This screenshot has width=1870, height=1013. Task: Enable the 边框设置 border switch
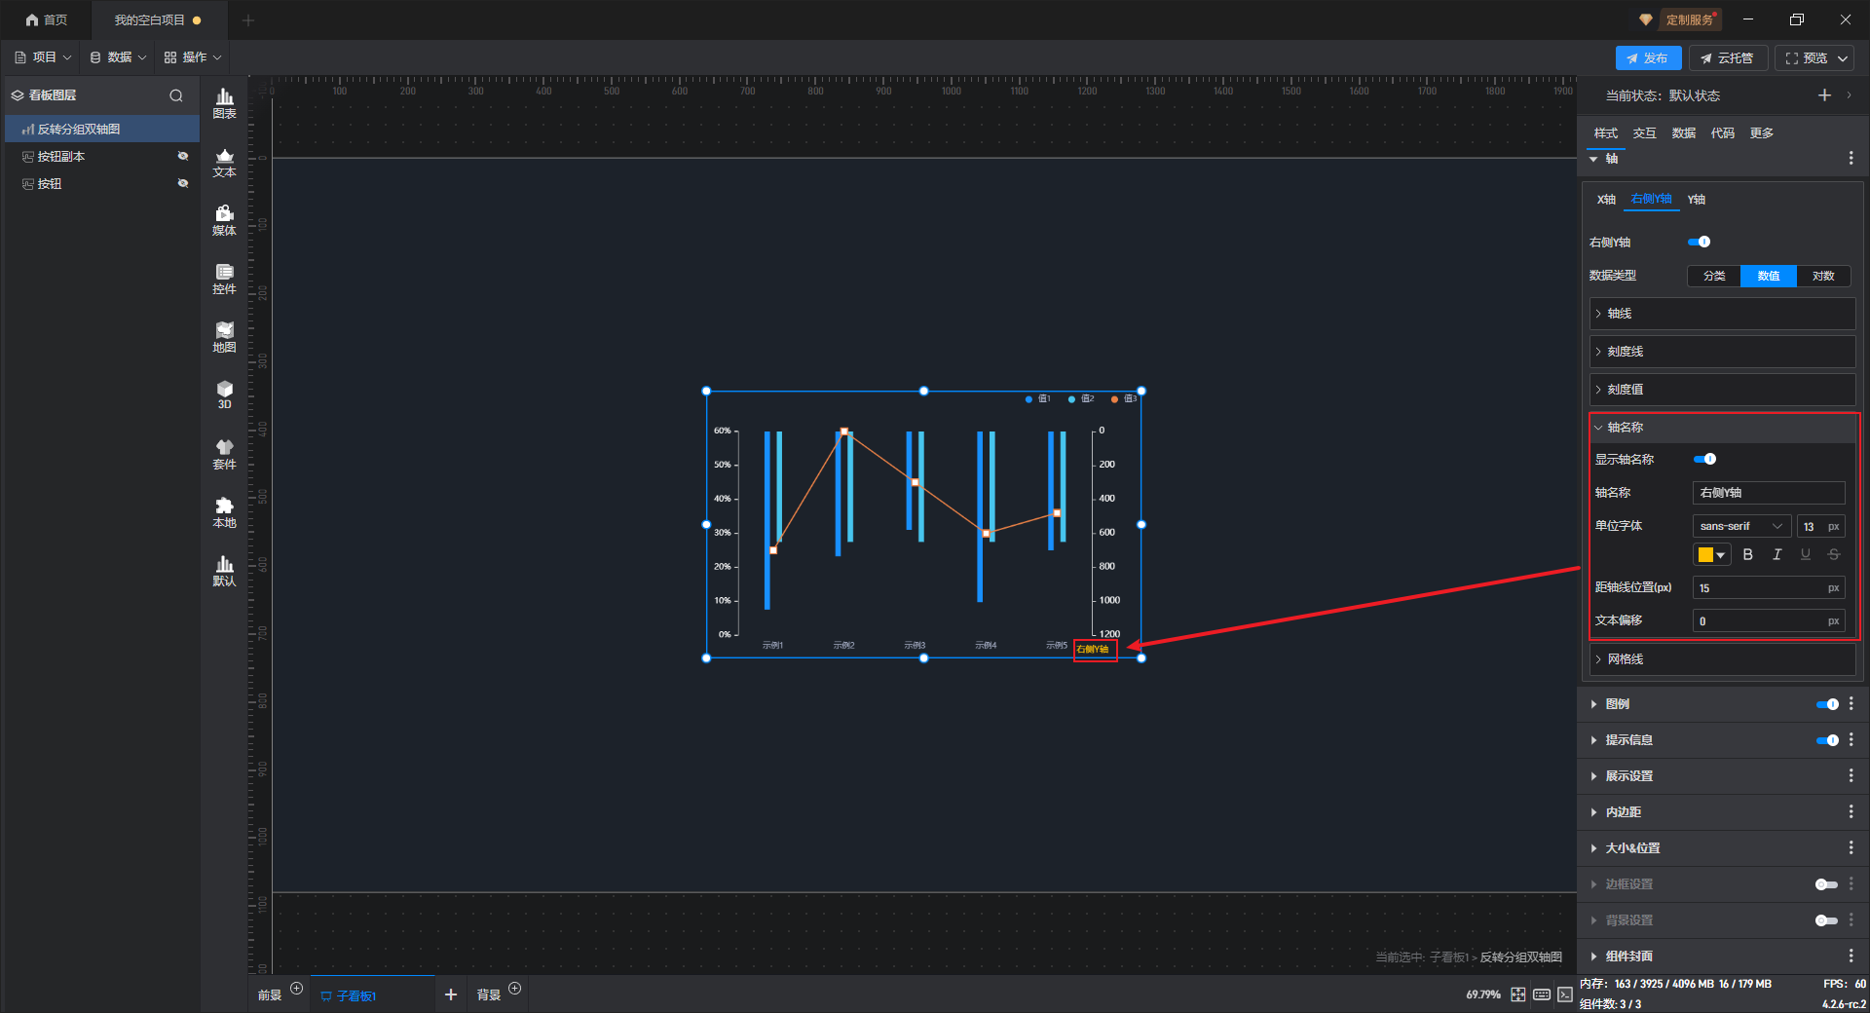pos(1827,884)
